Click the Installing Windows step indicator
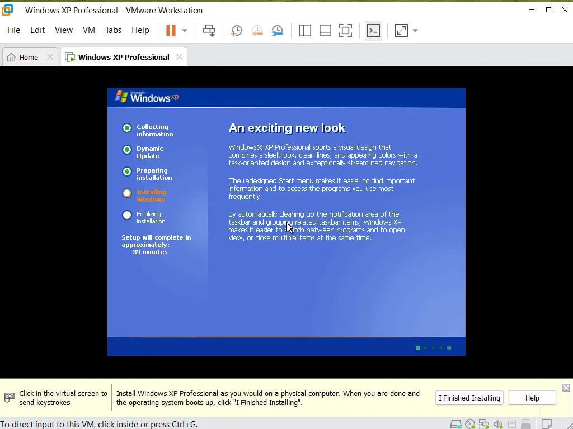The height and width of the screenshot is (429, 573). point(127,193)
